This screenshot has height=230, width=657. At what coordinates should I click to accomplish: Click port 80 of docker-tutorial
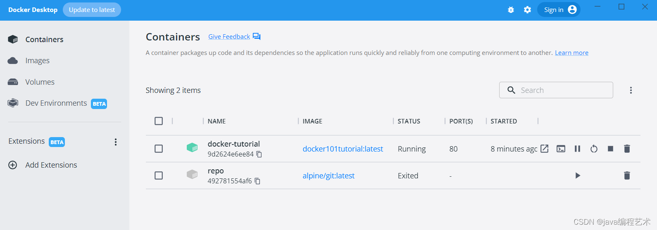coord(453,149)
